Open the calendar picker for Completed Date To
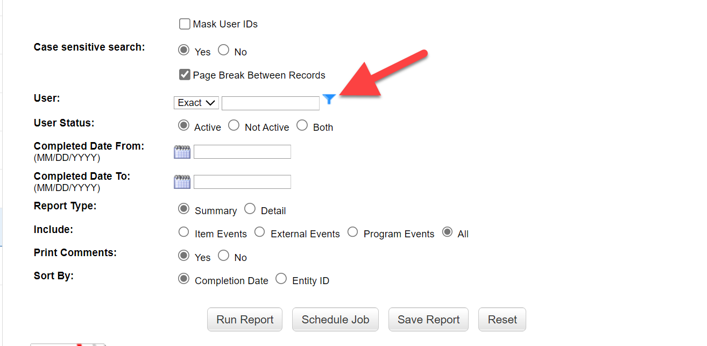 (182, 182)
